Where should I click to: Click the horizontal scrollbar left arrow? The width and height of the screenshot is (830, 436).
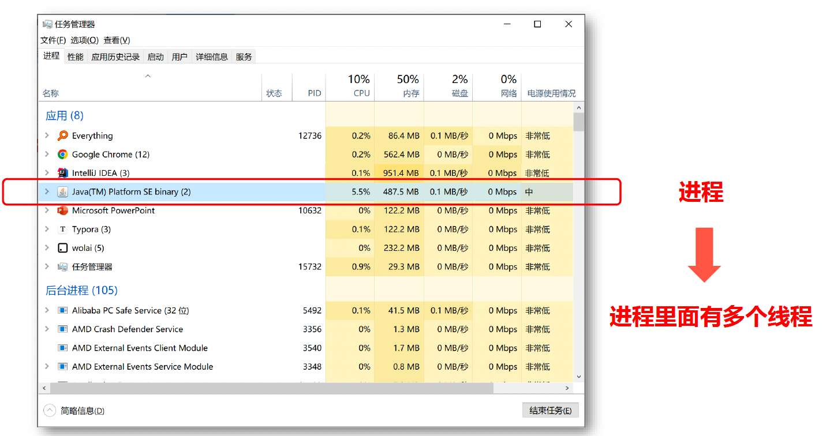pos(43,389)
